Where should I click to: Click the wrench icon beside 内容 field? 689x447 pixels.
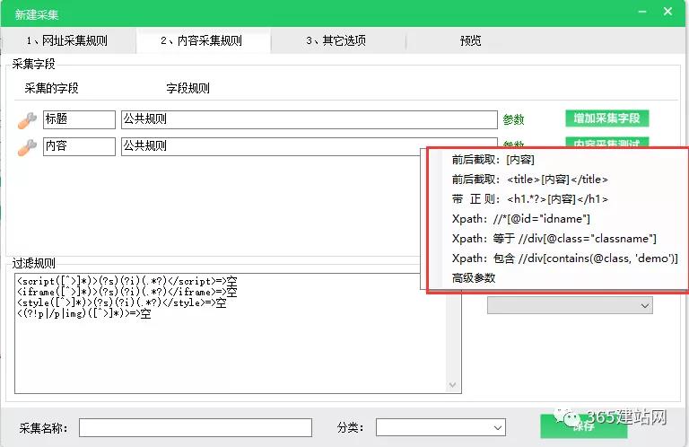27,147
